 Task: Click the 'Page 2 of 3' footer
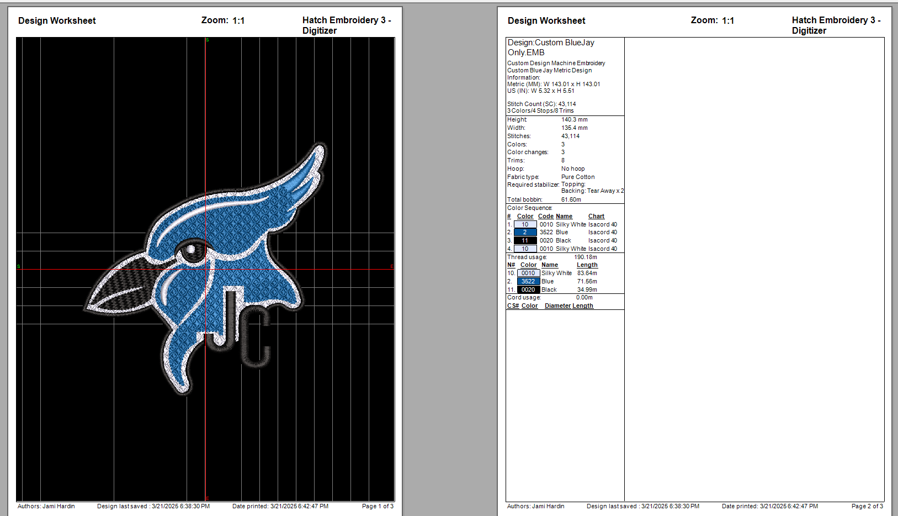pyautogui.click(x=867, y=506)
